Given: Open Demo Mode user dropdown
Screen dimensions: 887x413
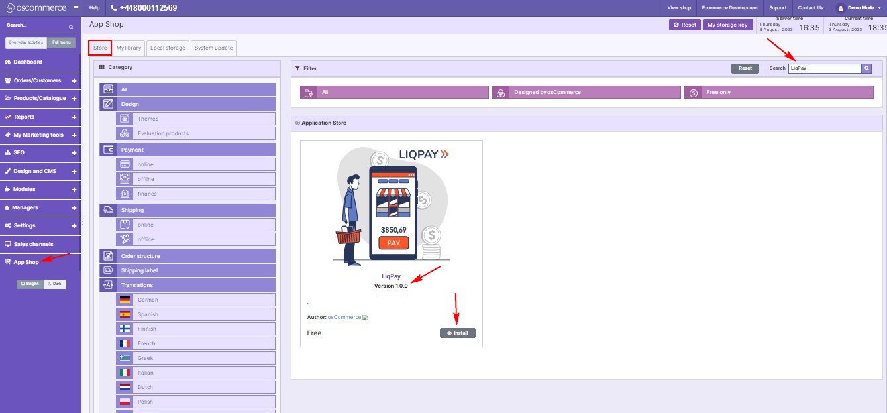Looking at the screenshot, I should (x=859, y=8).
